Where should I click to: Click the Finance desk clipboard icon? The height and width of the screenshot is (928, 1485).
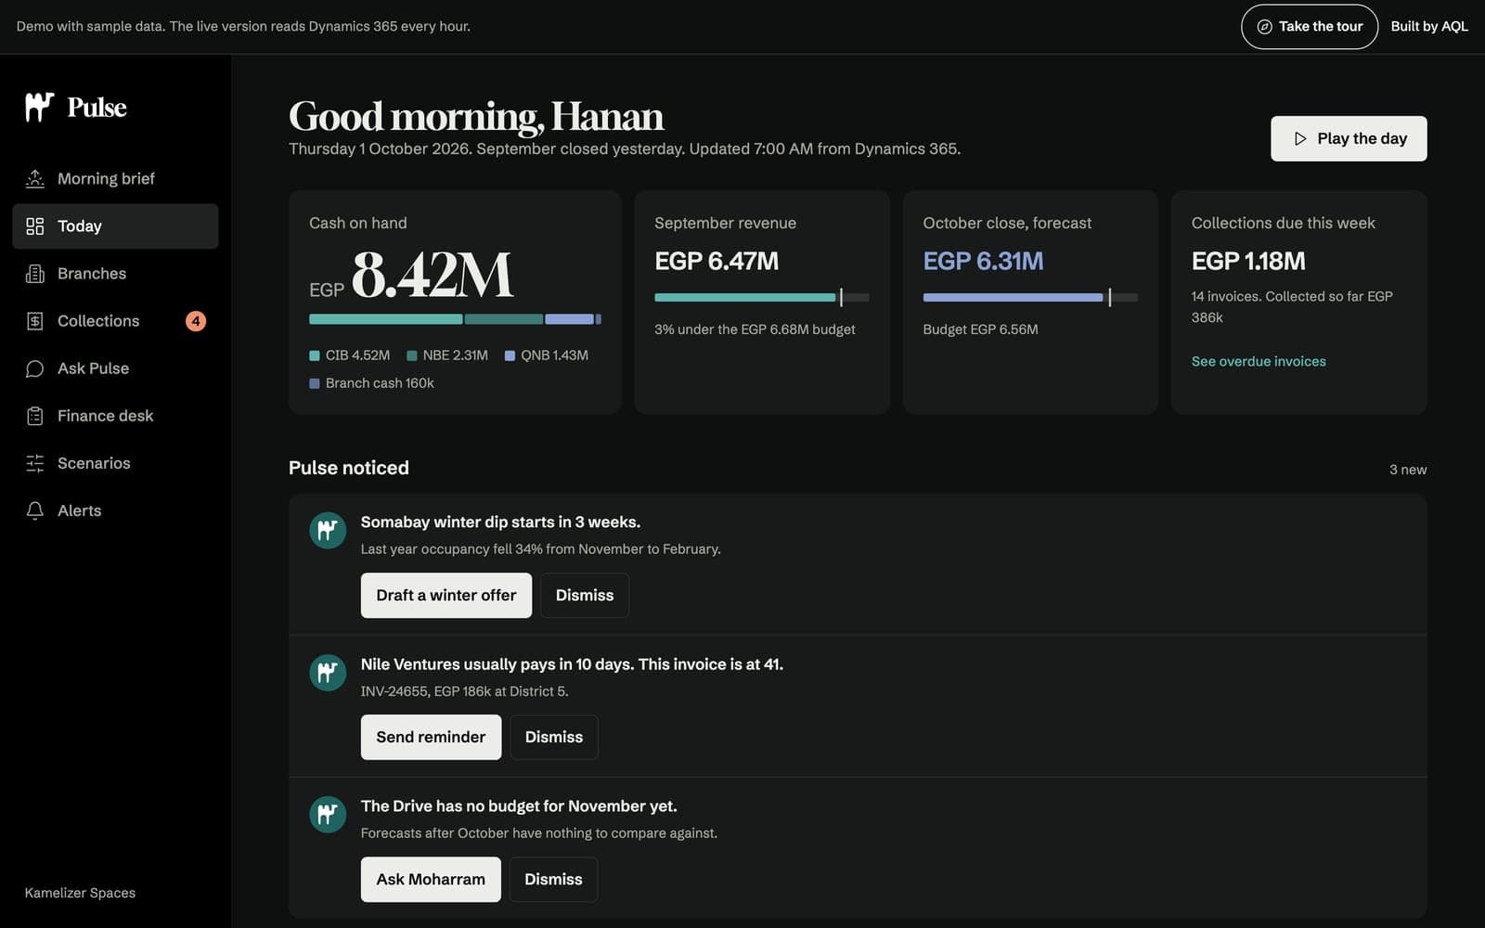[x=35, y=416]
